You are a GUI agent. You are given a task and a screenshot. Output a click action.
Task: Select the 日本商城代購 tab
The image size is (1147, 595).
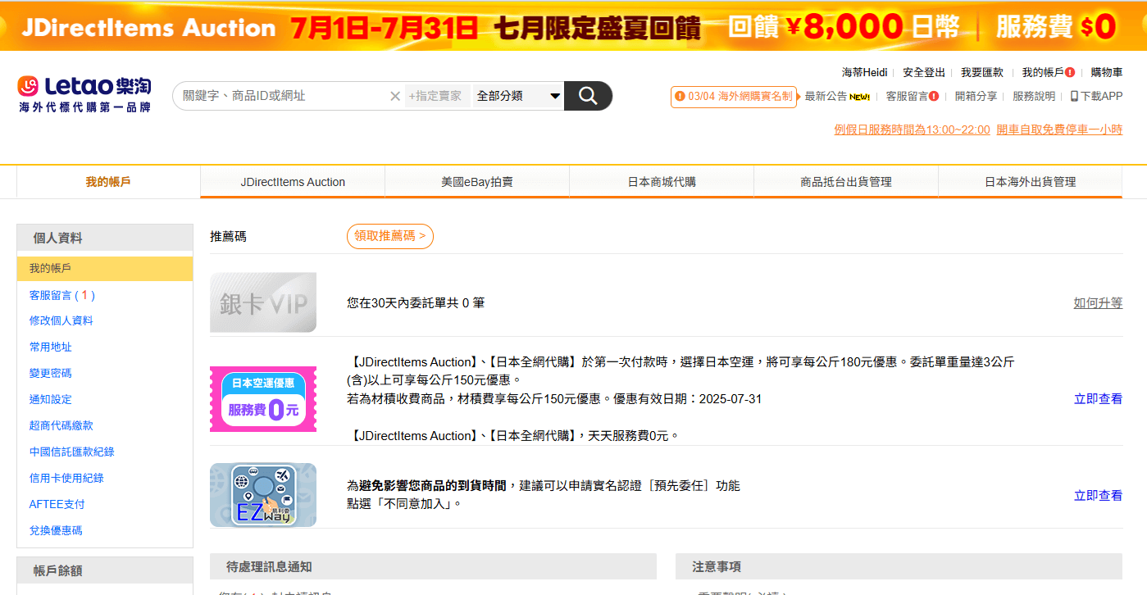tap(662, 182)
